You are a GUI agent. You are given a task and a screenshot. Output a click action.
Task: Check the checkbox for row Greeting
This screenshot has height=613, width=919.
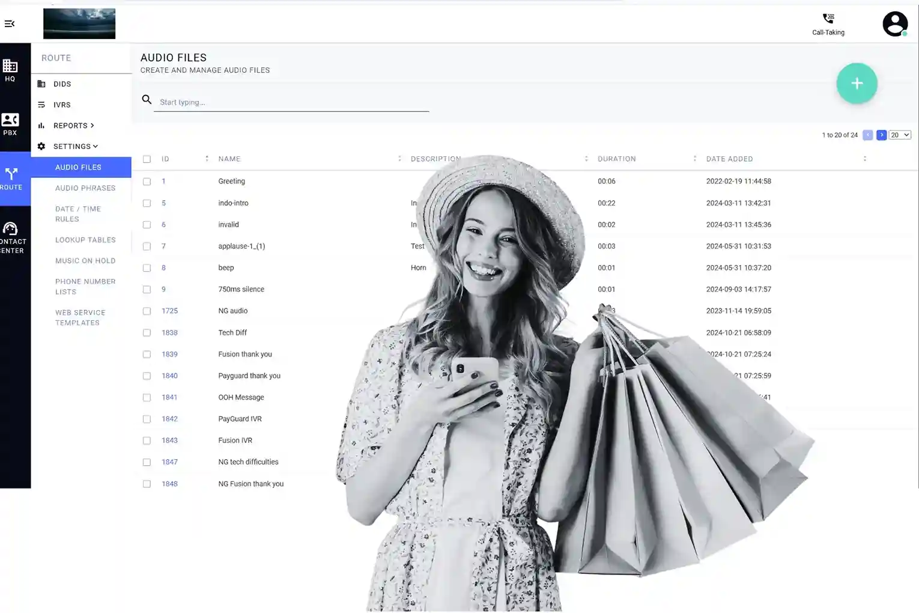coord(147,181)
